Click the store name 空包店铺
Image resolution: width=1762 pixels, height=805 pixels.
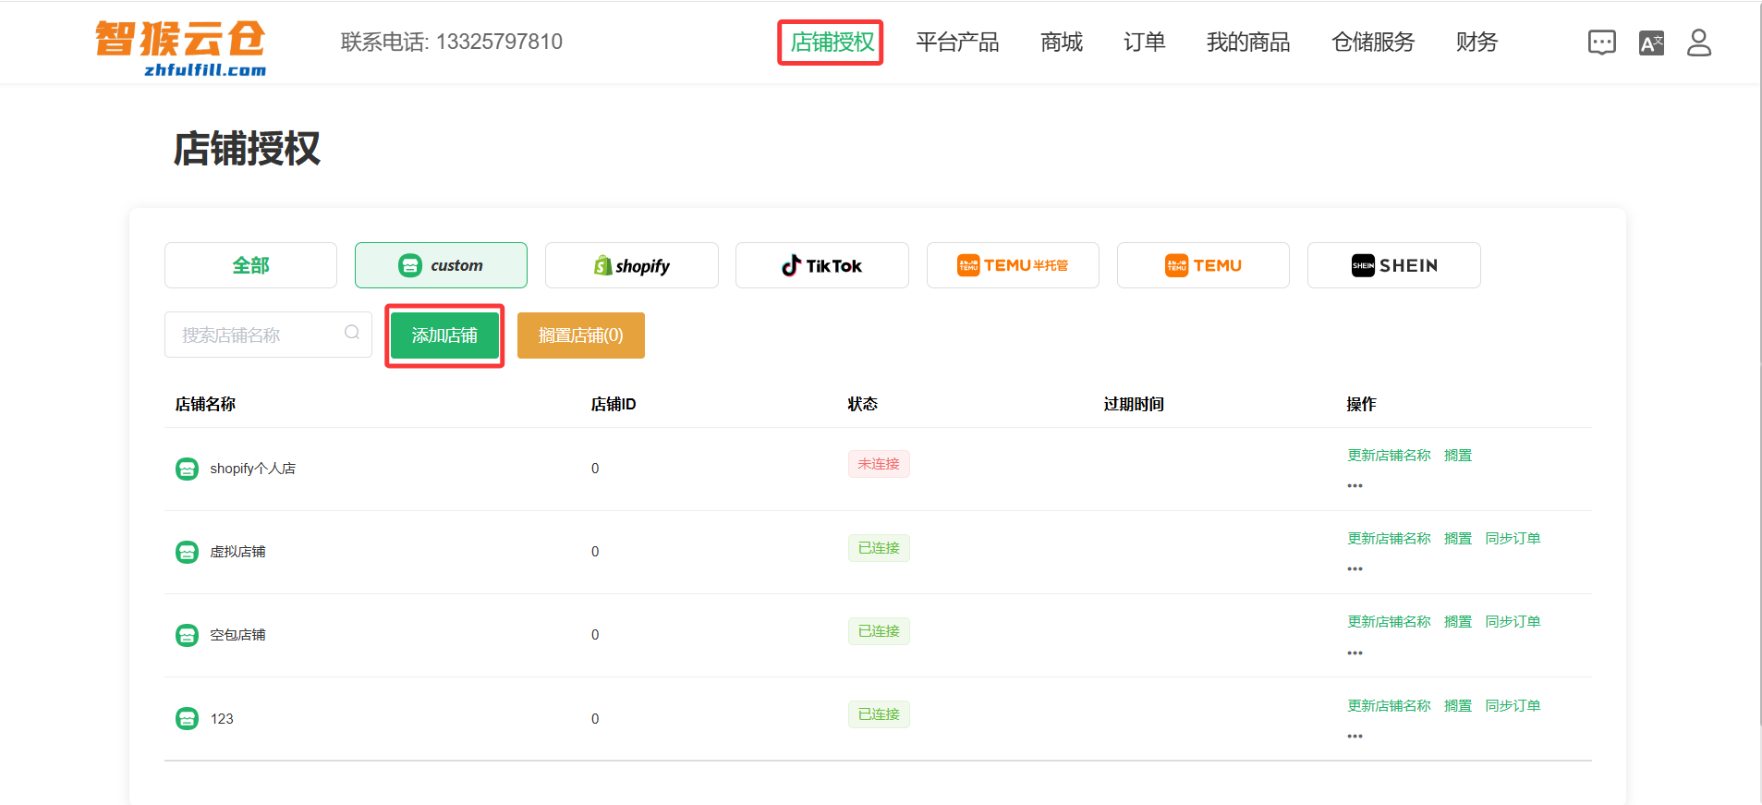tap(237, 635)
